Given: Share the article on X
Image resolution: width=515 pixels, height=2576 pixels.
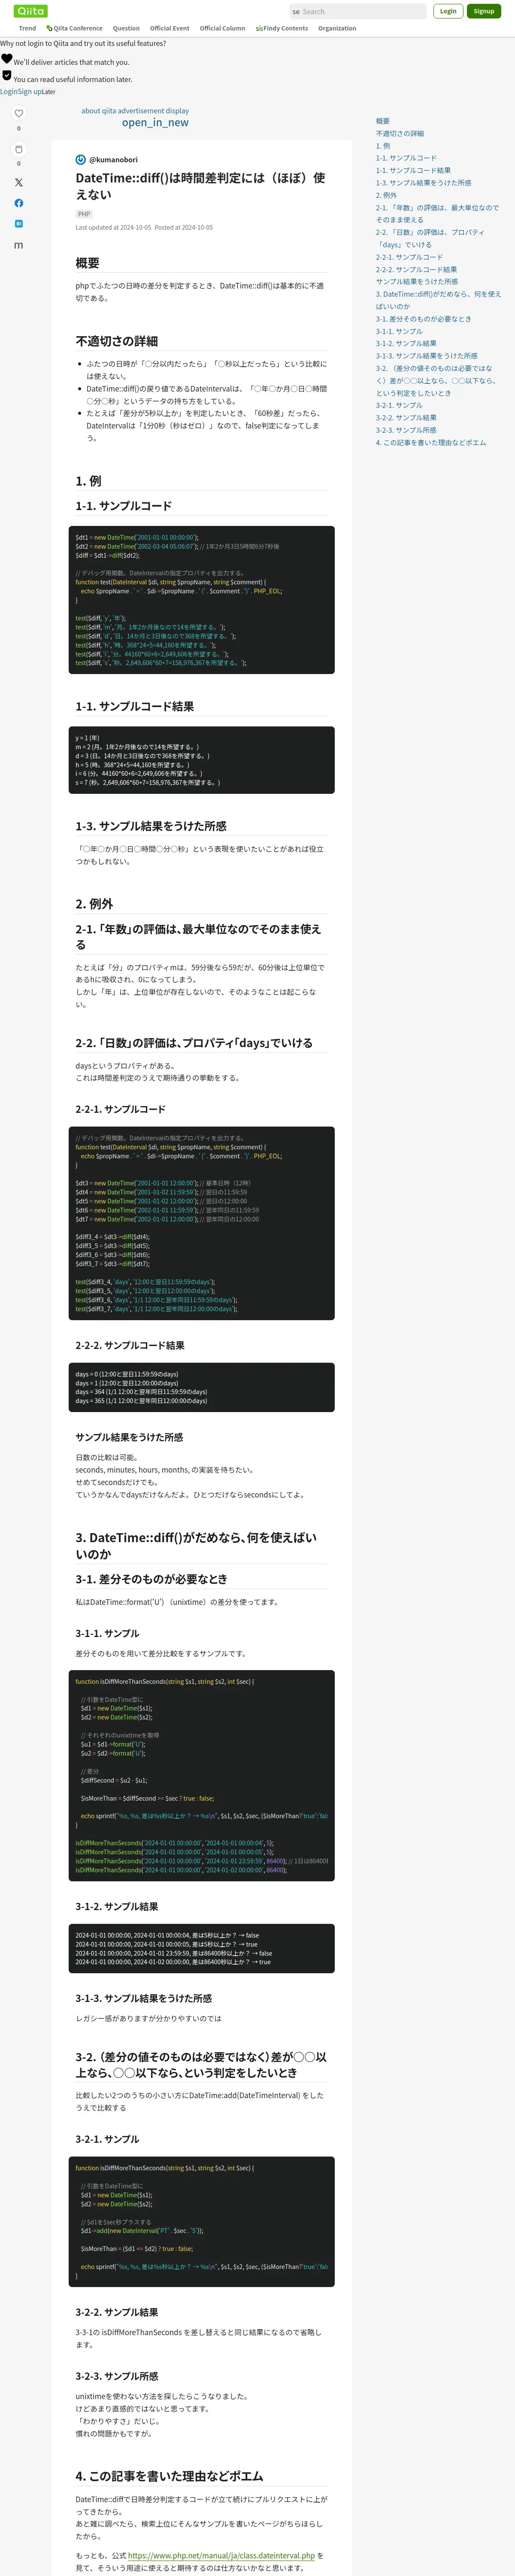Looking at the screenshot, I should coord(18,182).
